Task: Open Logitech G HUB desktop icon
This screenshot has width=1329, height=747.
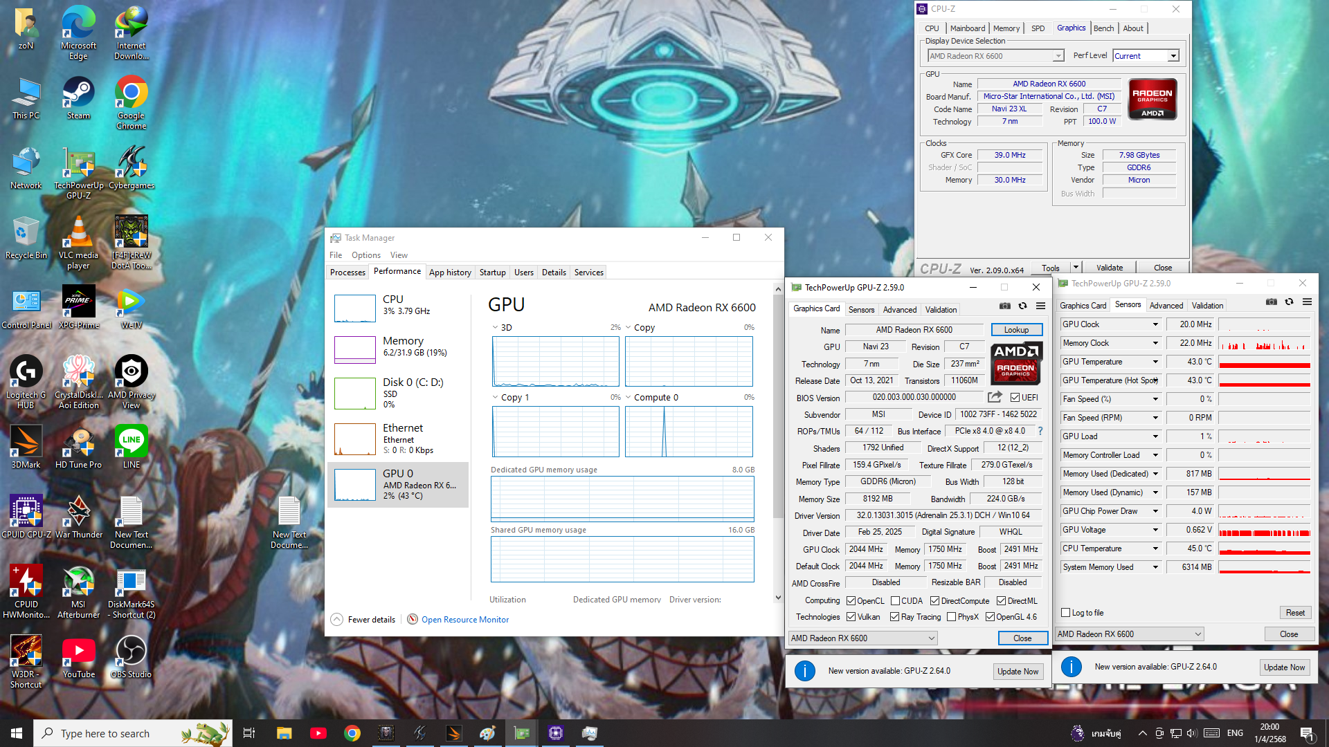Action: [26, 382]
